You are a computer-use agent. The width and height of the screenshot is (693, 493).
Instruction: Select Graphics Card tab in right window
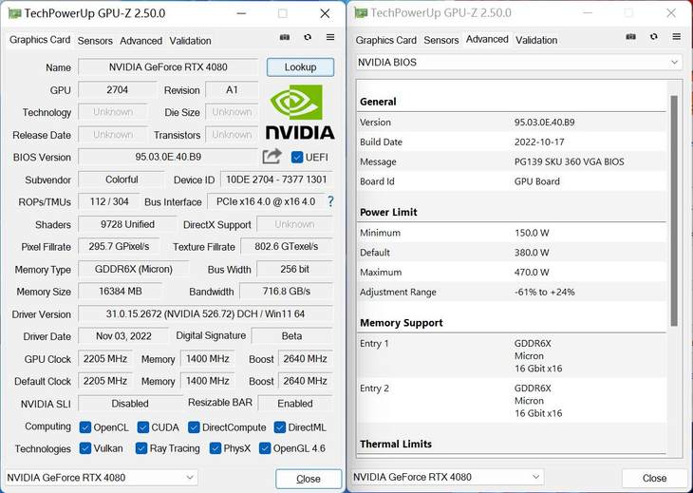click(x=385, y=40)
